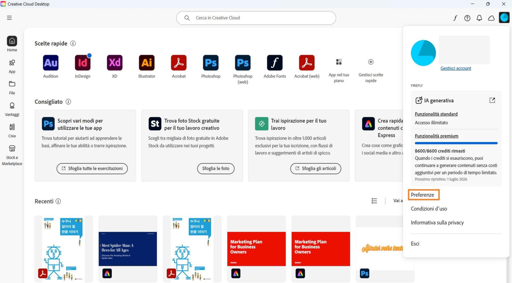The width and height of the screenshot is (512, 283).
Task: Open Informativa sulla privacy entry
Action: [437, 222]
